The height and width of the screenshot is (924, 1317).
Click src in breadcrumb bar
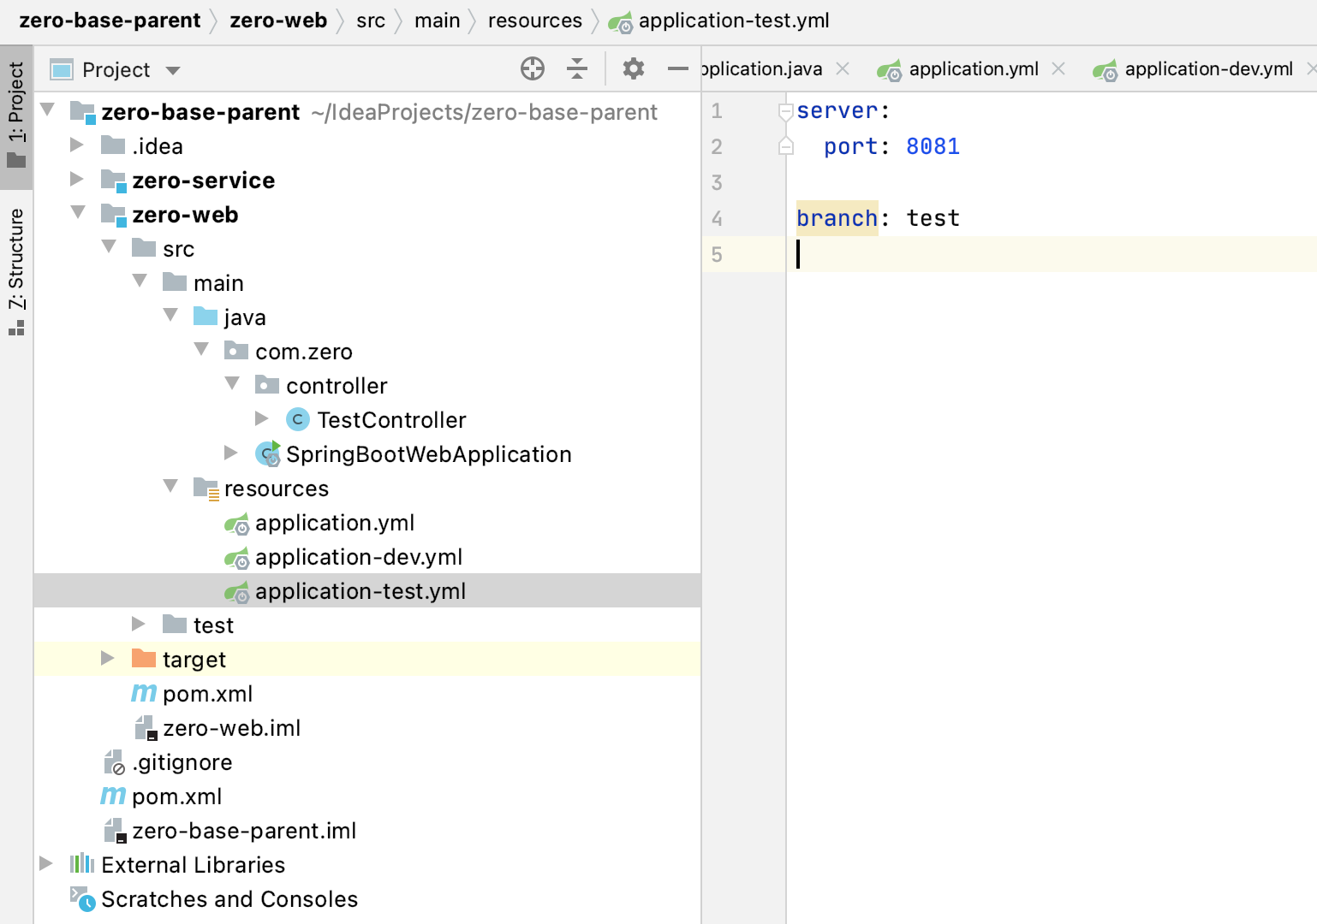click(371, 21)
